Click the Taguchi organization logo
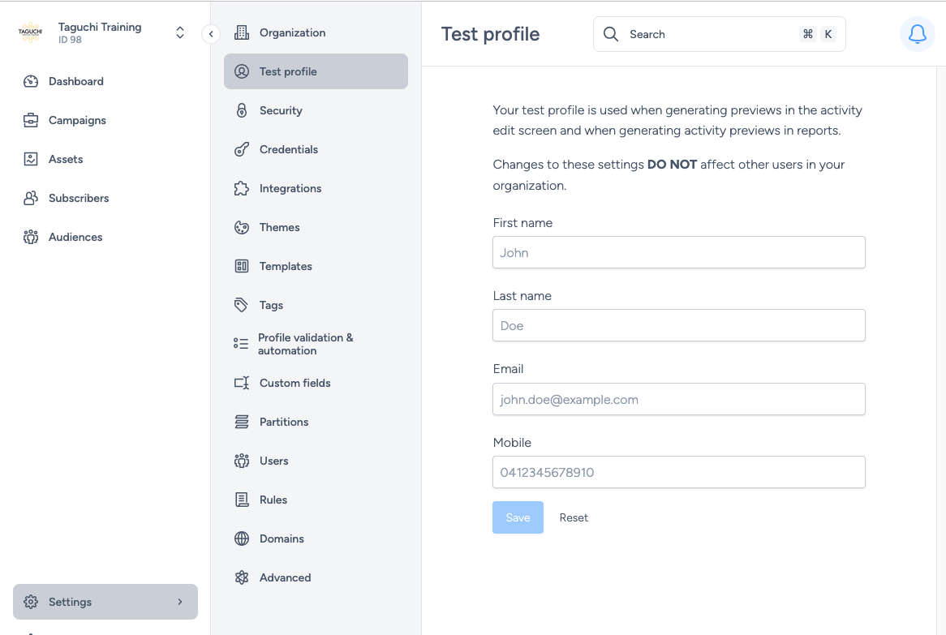This screenshot has width=946, height=635. point(31,32)
